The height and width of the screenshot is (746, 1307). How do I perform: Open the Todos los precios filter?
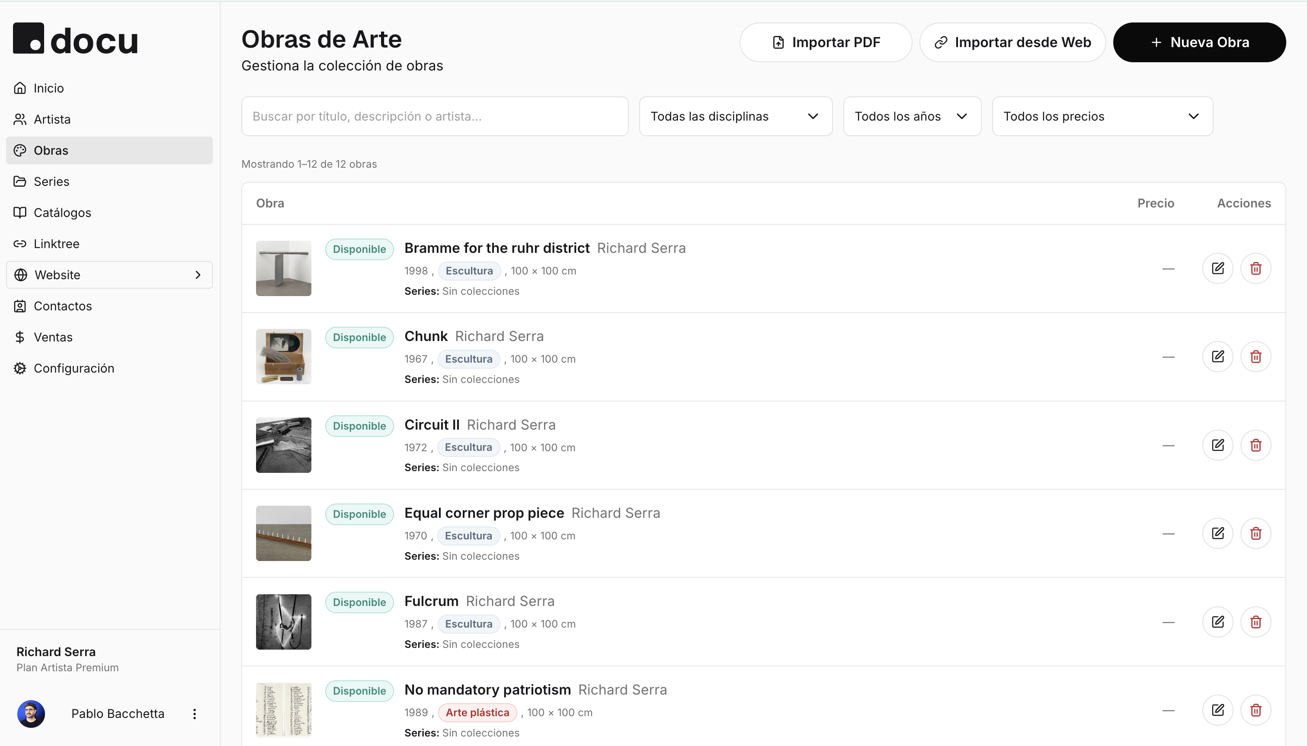tap(1102, 116)
